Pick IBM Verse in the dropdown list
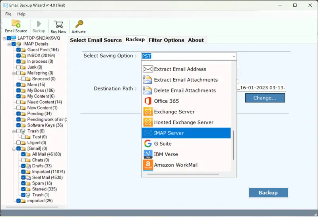The height and width of the screenshot is (217, 318). pos(166,154)
